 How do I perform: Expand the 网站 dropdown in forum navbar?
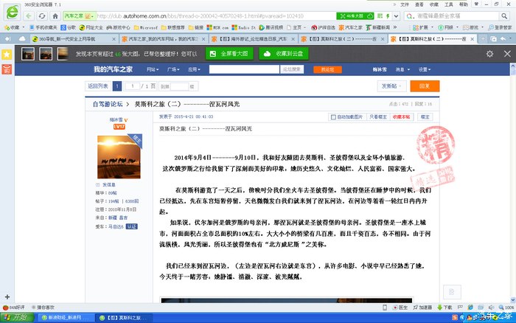coord(151,69)
